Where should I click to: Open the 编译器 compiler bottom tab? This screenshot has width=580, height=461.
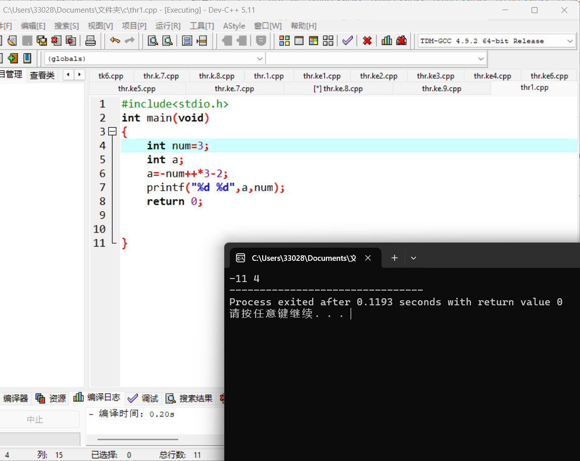pyautogui.click(x=16, y=398)
